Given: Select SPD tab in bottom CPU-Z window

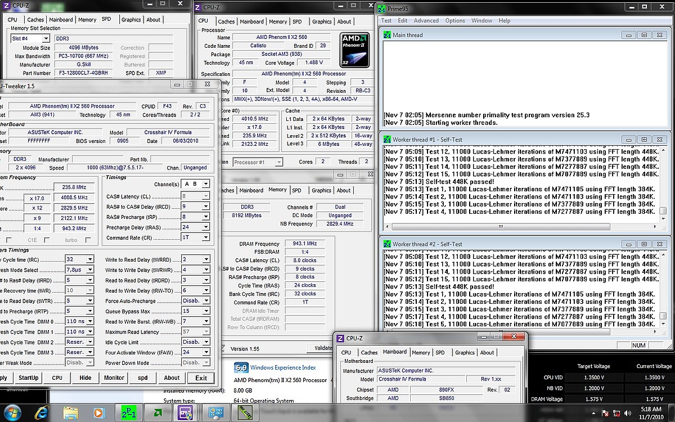Looking at the screenshot, I should pos(440,353).
